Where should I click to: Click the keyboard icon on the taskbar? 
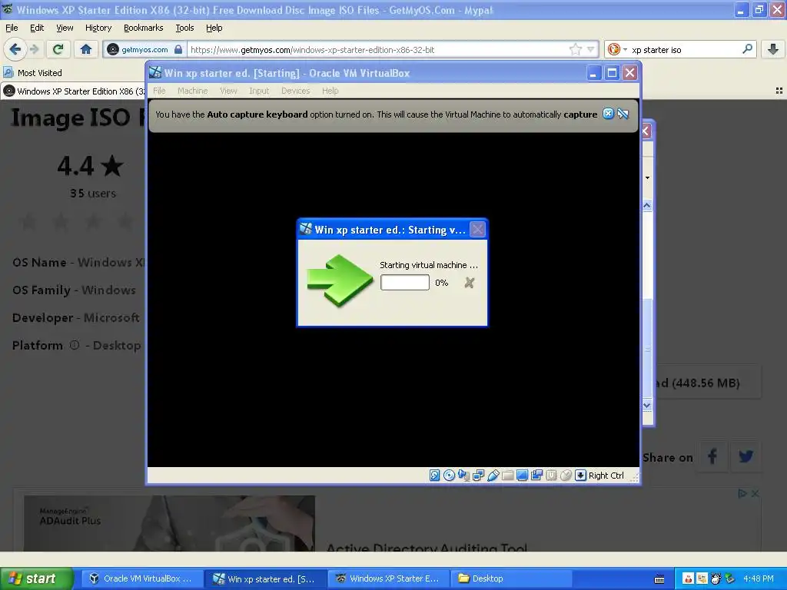pyautogui.click(x=659, y=579)
